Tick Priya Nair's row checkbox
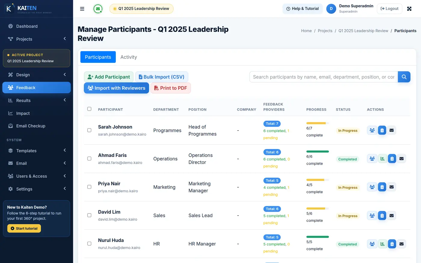Screen dimensions: 421x263 (89, 187)
